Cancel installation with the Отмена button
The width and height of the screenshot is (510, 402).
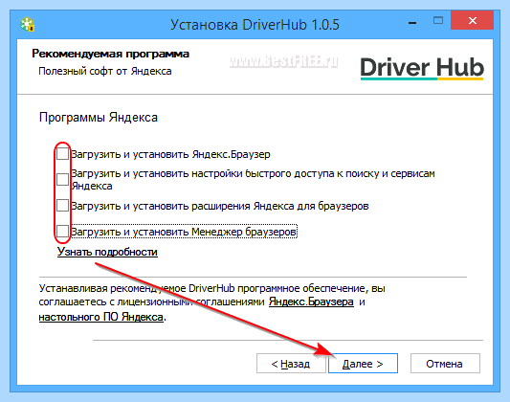click(x=445, y=364)
